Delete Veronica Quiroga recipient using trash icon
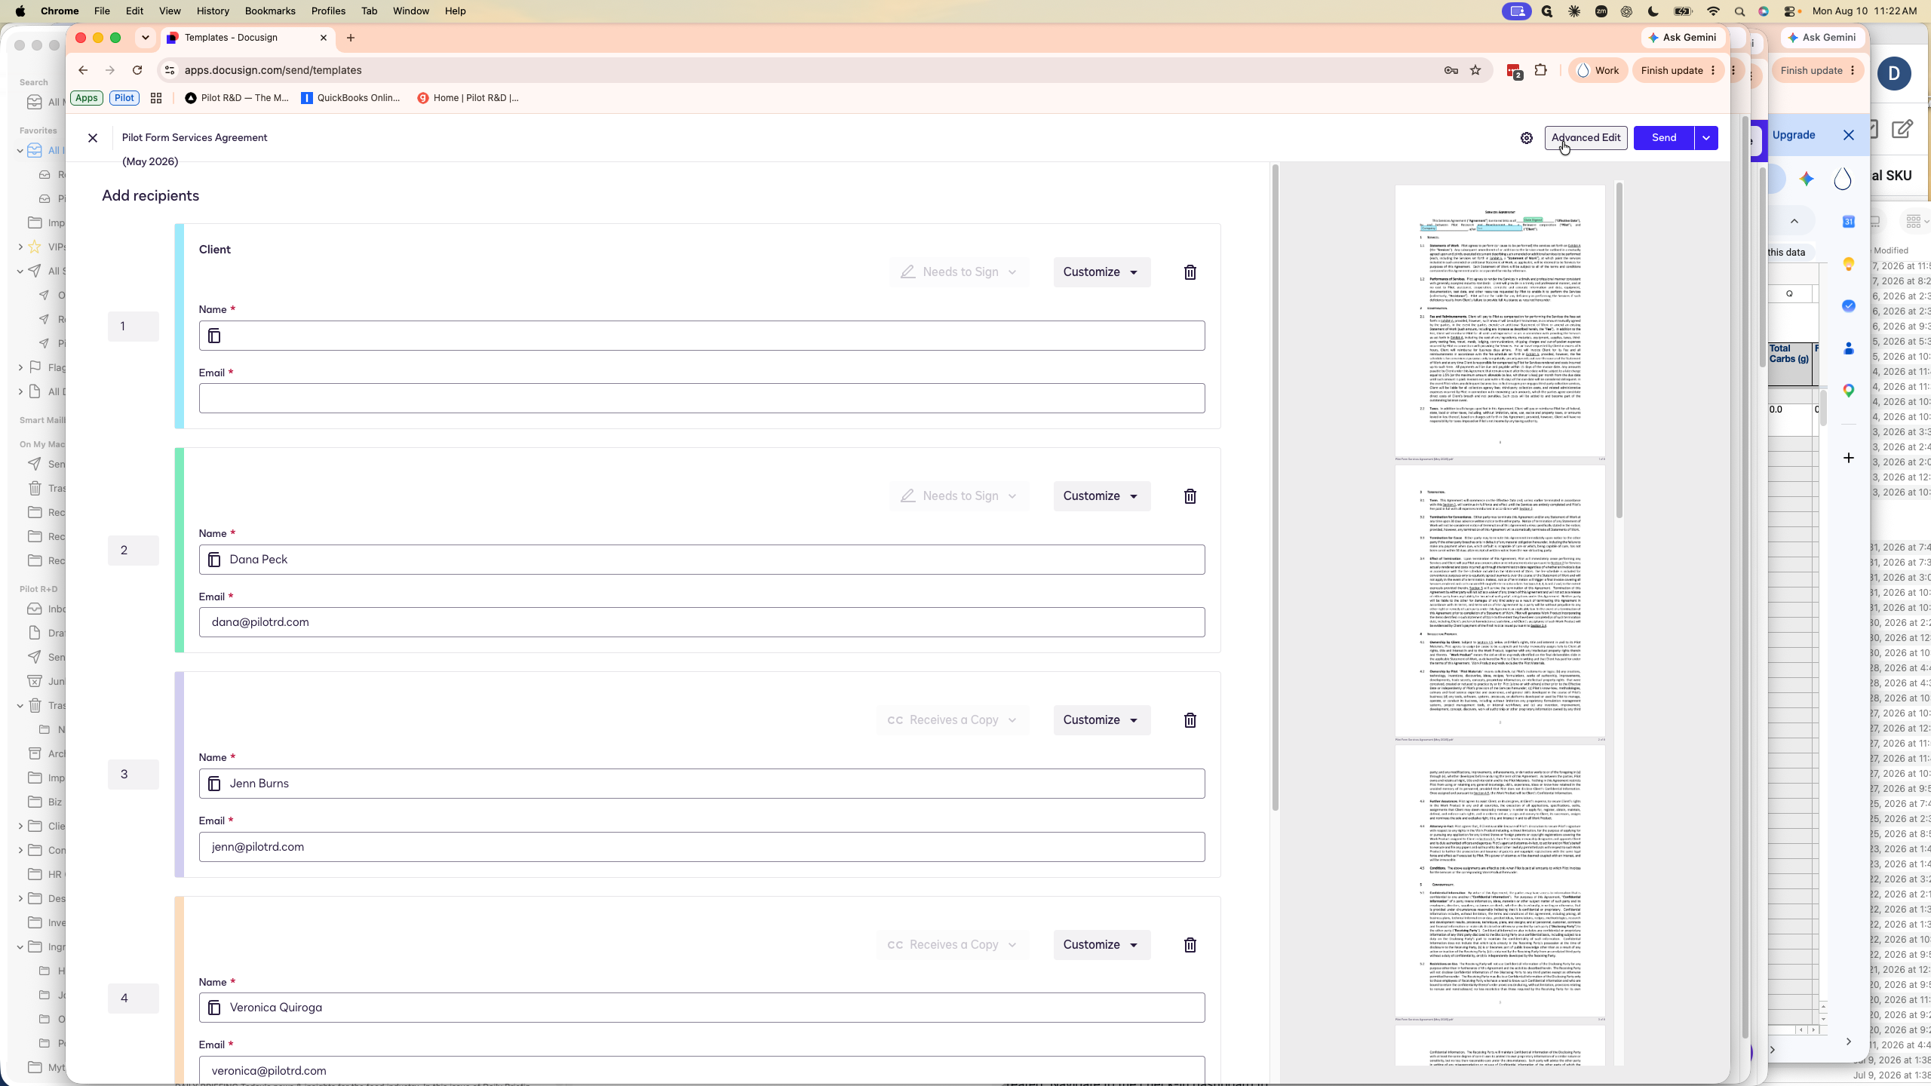Screen dimensions: 1931x1086 coord(1190,945)
